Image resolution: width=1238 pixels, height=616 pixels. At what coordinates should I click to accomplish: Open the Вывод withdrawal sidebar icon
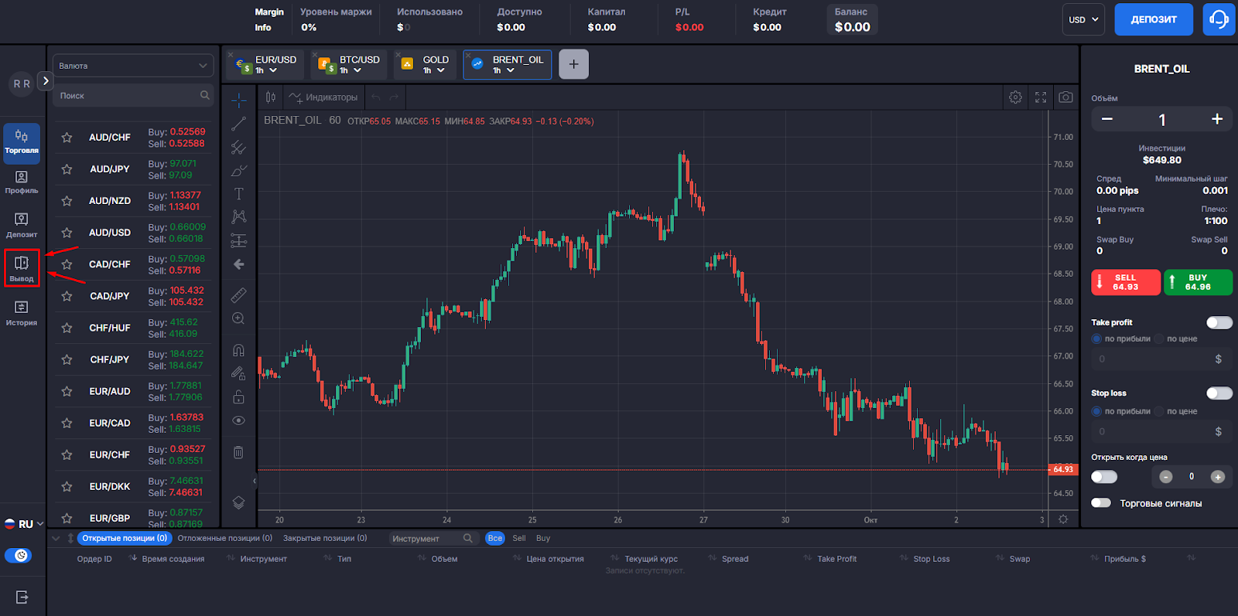pyautogui.click(x=22, y=268)
